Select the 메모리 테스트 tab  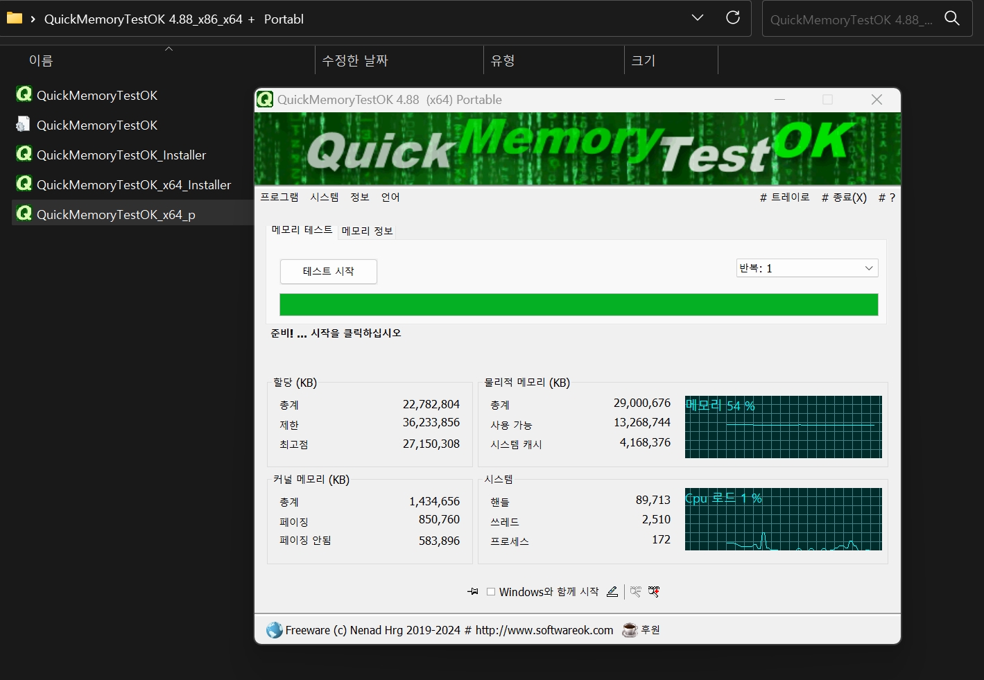(x=302, y=229)
